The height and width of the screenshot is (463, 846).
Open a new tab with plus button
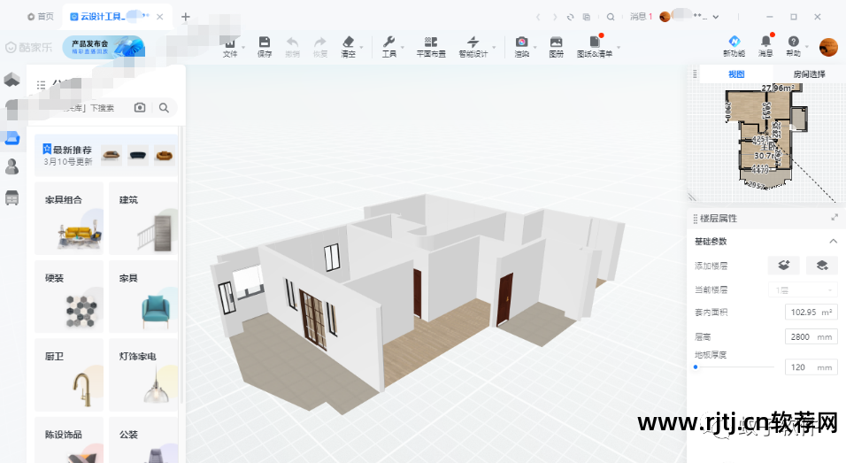point(186,17)
